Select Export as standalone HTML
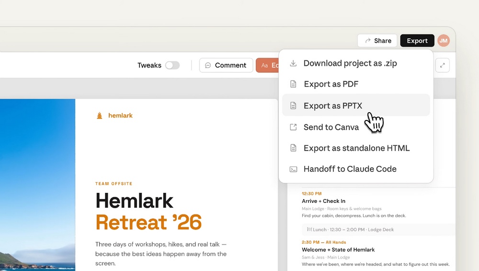This screenshot has height=271, width=479. pyautogui.click(x=356, y=148)
